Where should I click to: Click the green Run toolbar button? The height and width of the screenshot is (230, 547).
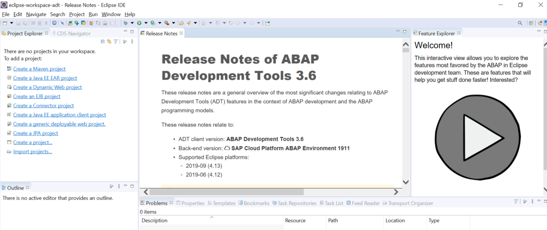click(x=139, y=23)
